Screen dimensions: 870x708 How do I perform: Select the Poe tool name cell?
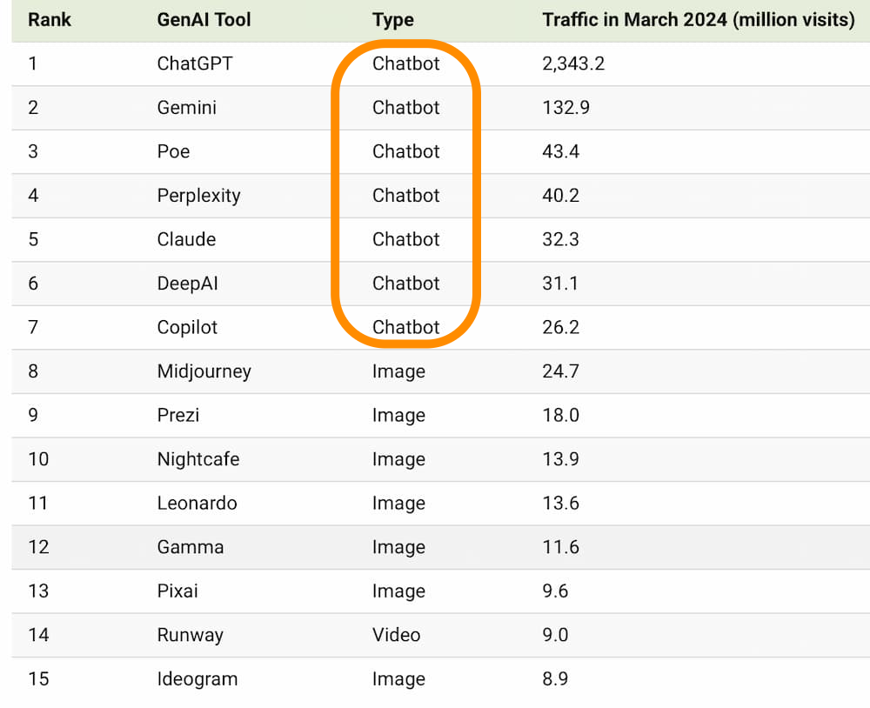(x=174, y=151)
